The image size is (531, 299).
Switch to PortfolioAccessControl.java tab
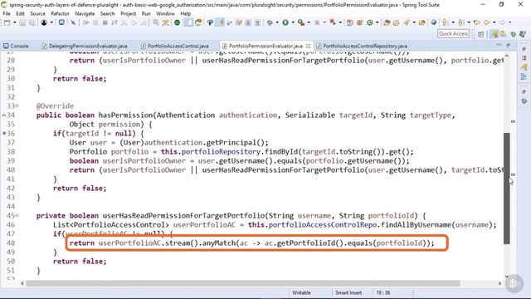pyautogui.click(x=175, y=46)
